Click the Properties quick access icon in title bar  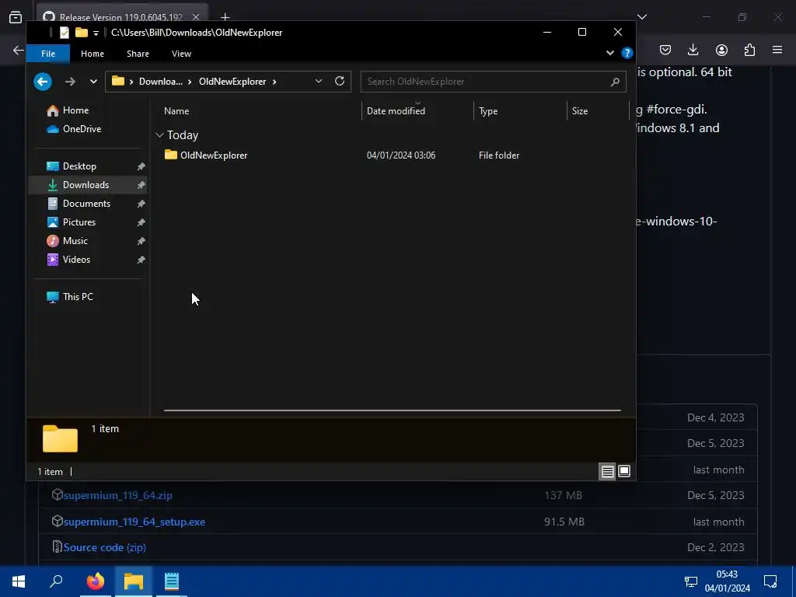click(x=65, y=33)
